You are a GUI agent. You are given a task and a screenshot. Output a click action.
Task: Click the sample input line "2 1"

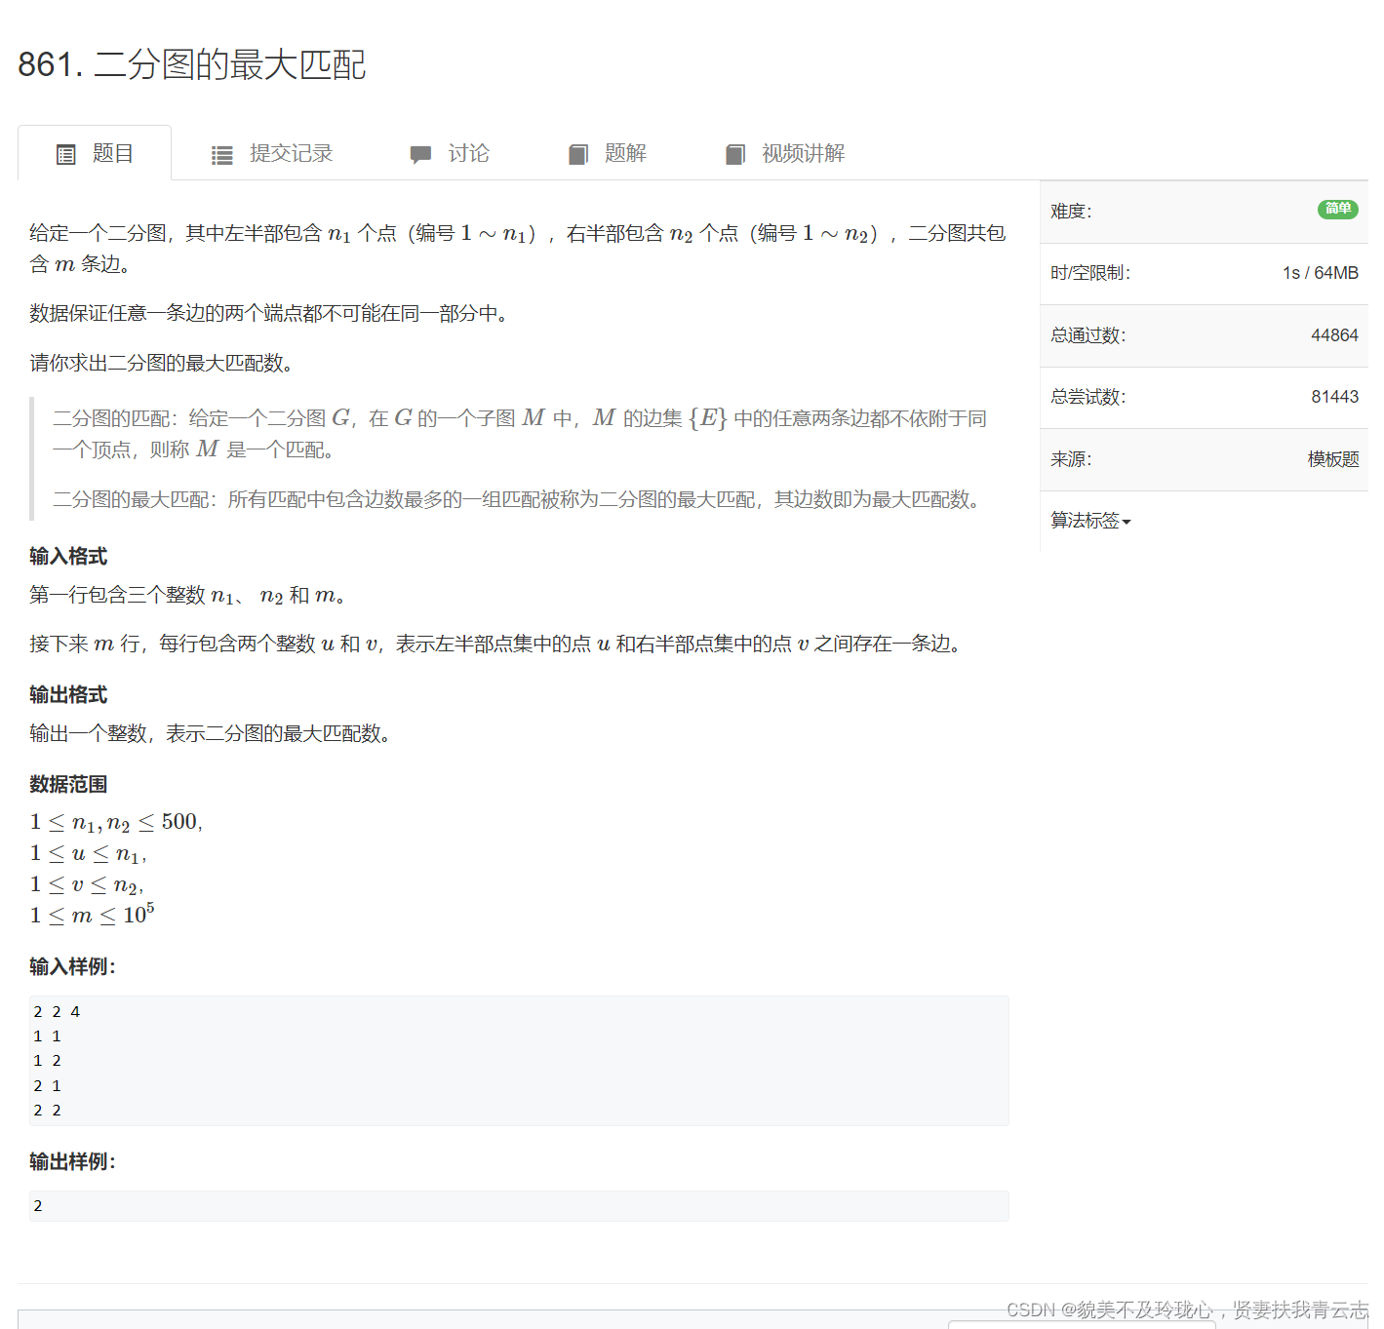point(47,1086)
